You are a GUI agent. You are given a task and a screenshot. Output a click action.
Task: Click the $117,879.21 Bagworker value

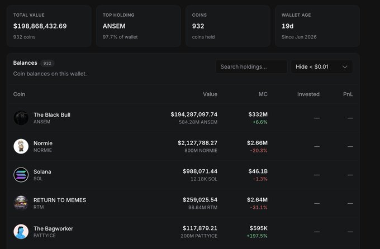(x=200, y=228)
